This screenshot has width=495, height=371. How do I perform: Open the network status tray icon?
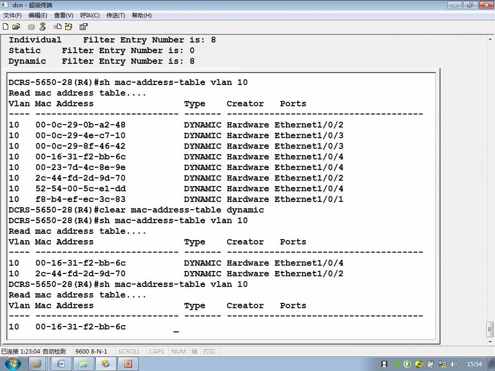[442, 364]
